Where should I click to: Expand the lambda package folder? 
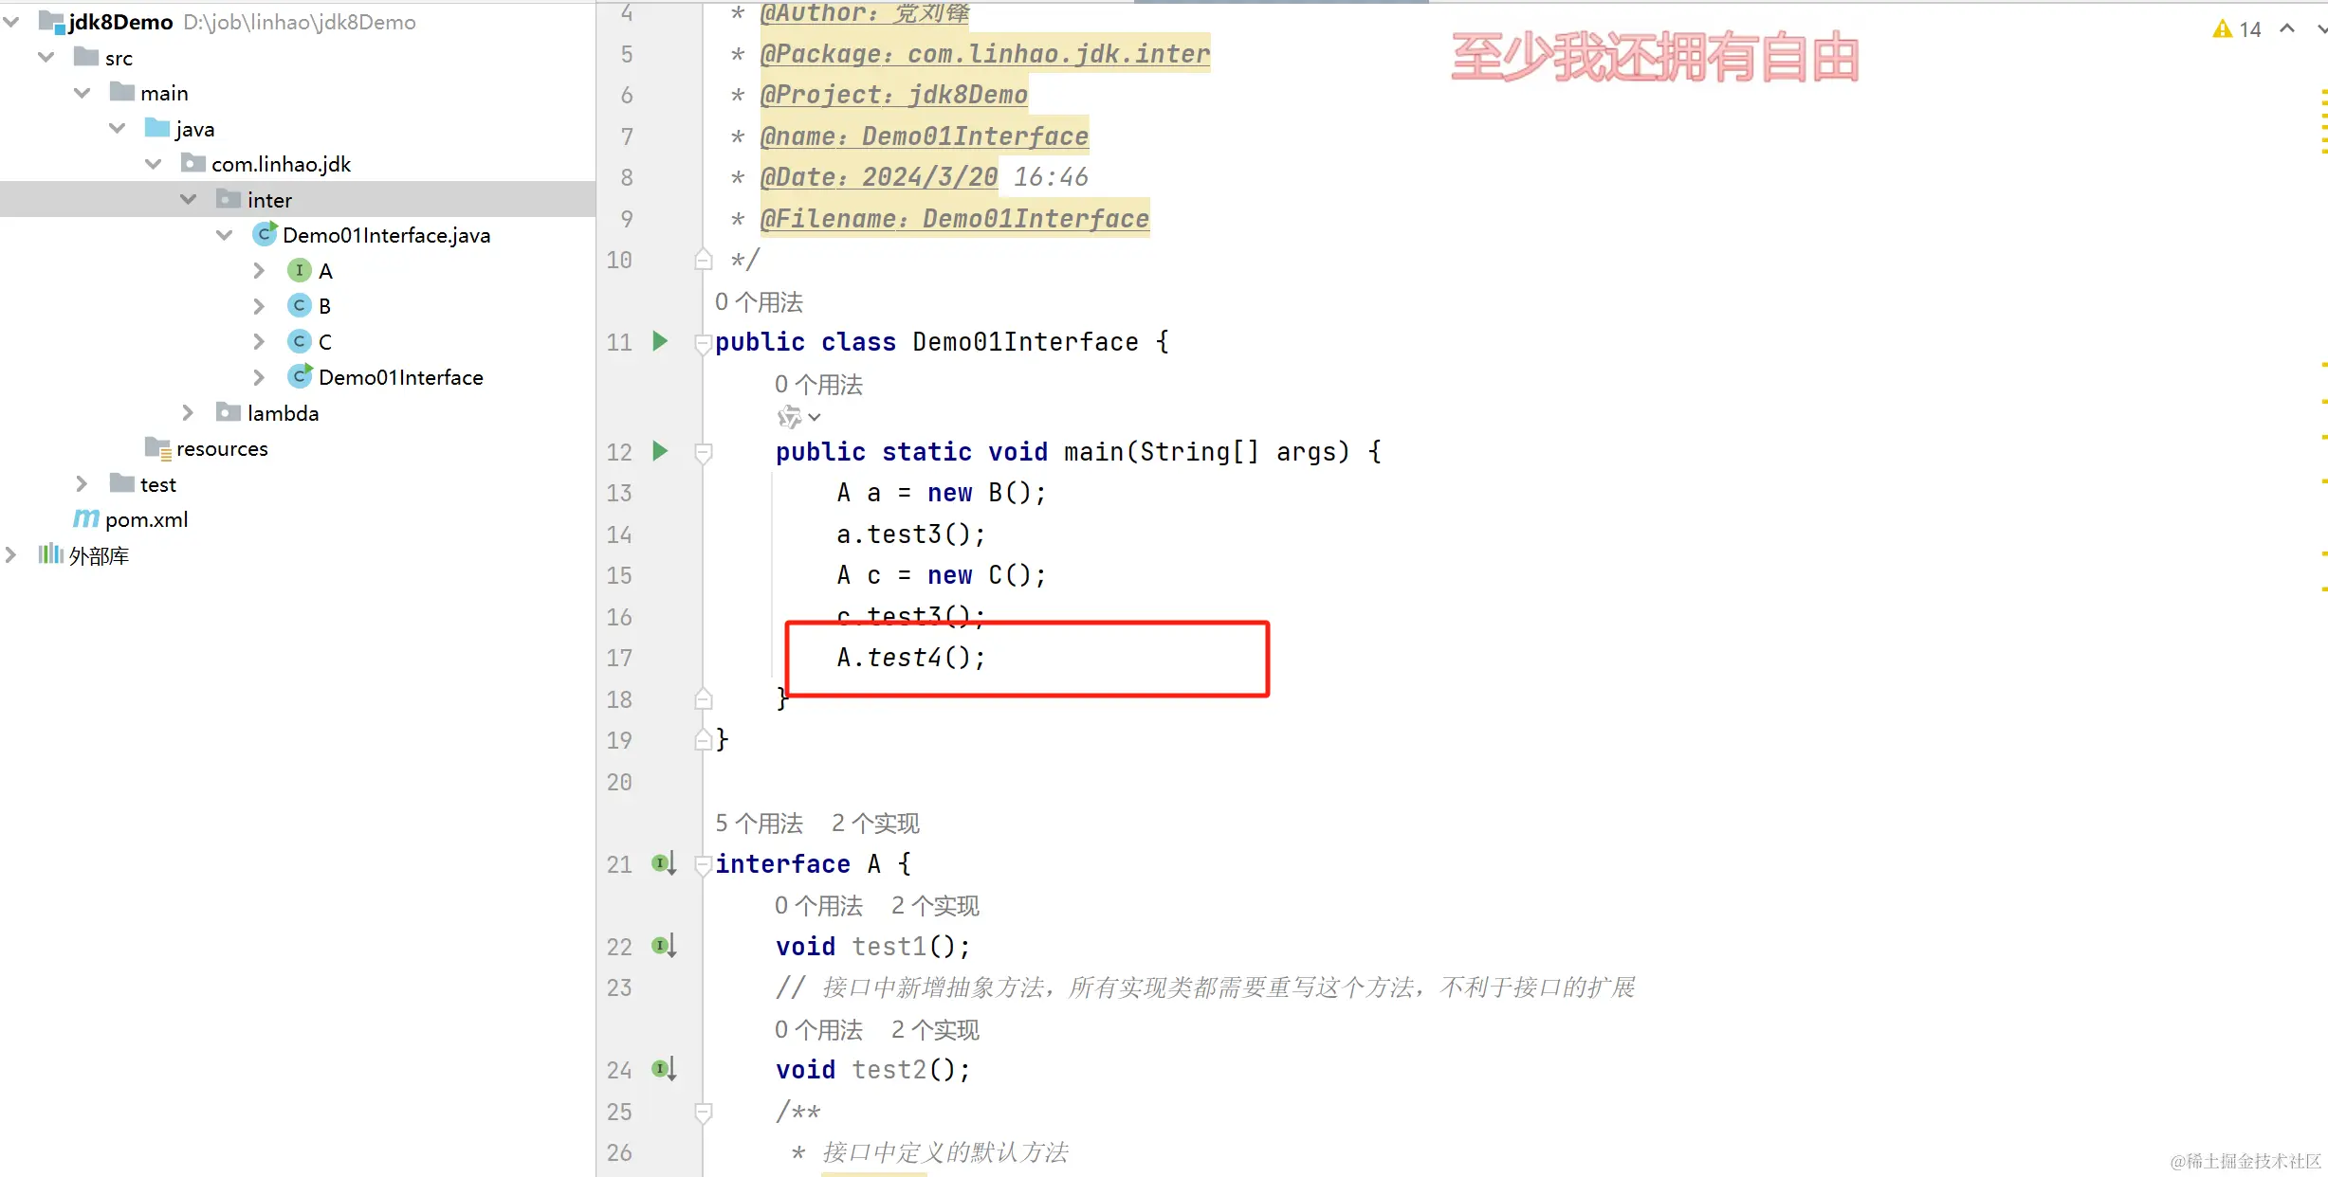pos(188,412)
